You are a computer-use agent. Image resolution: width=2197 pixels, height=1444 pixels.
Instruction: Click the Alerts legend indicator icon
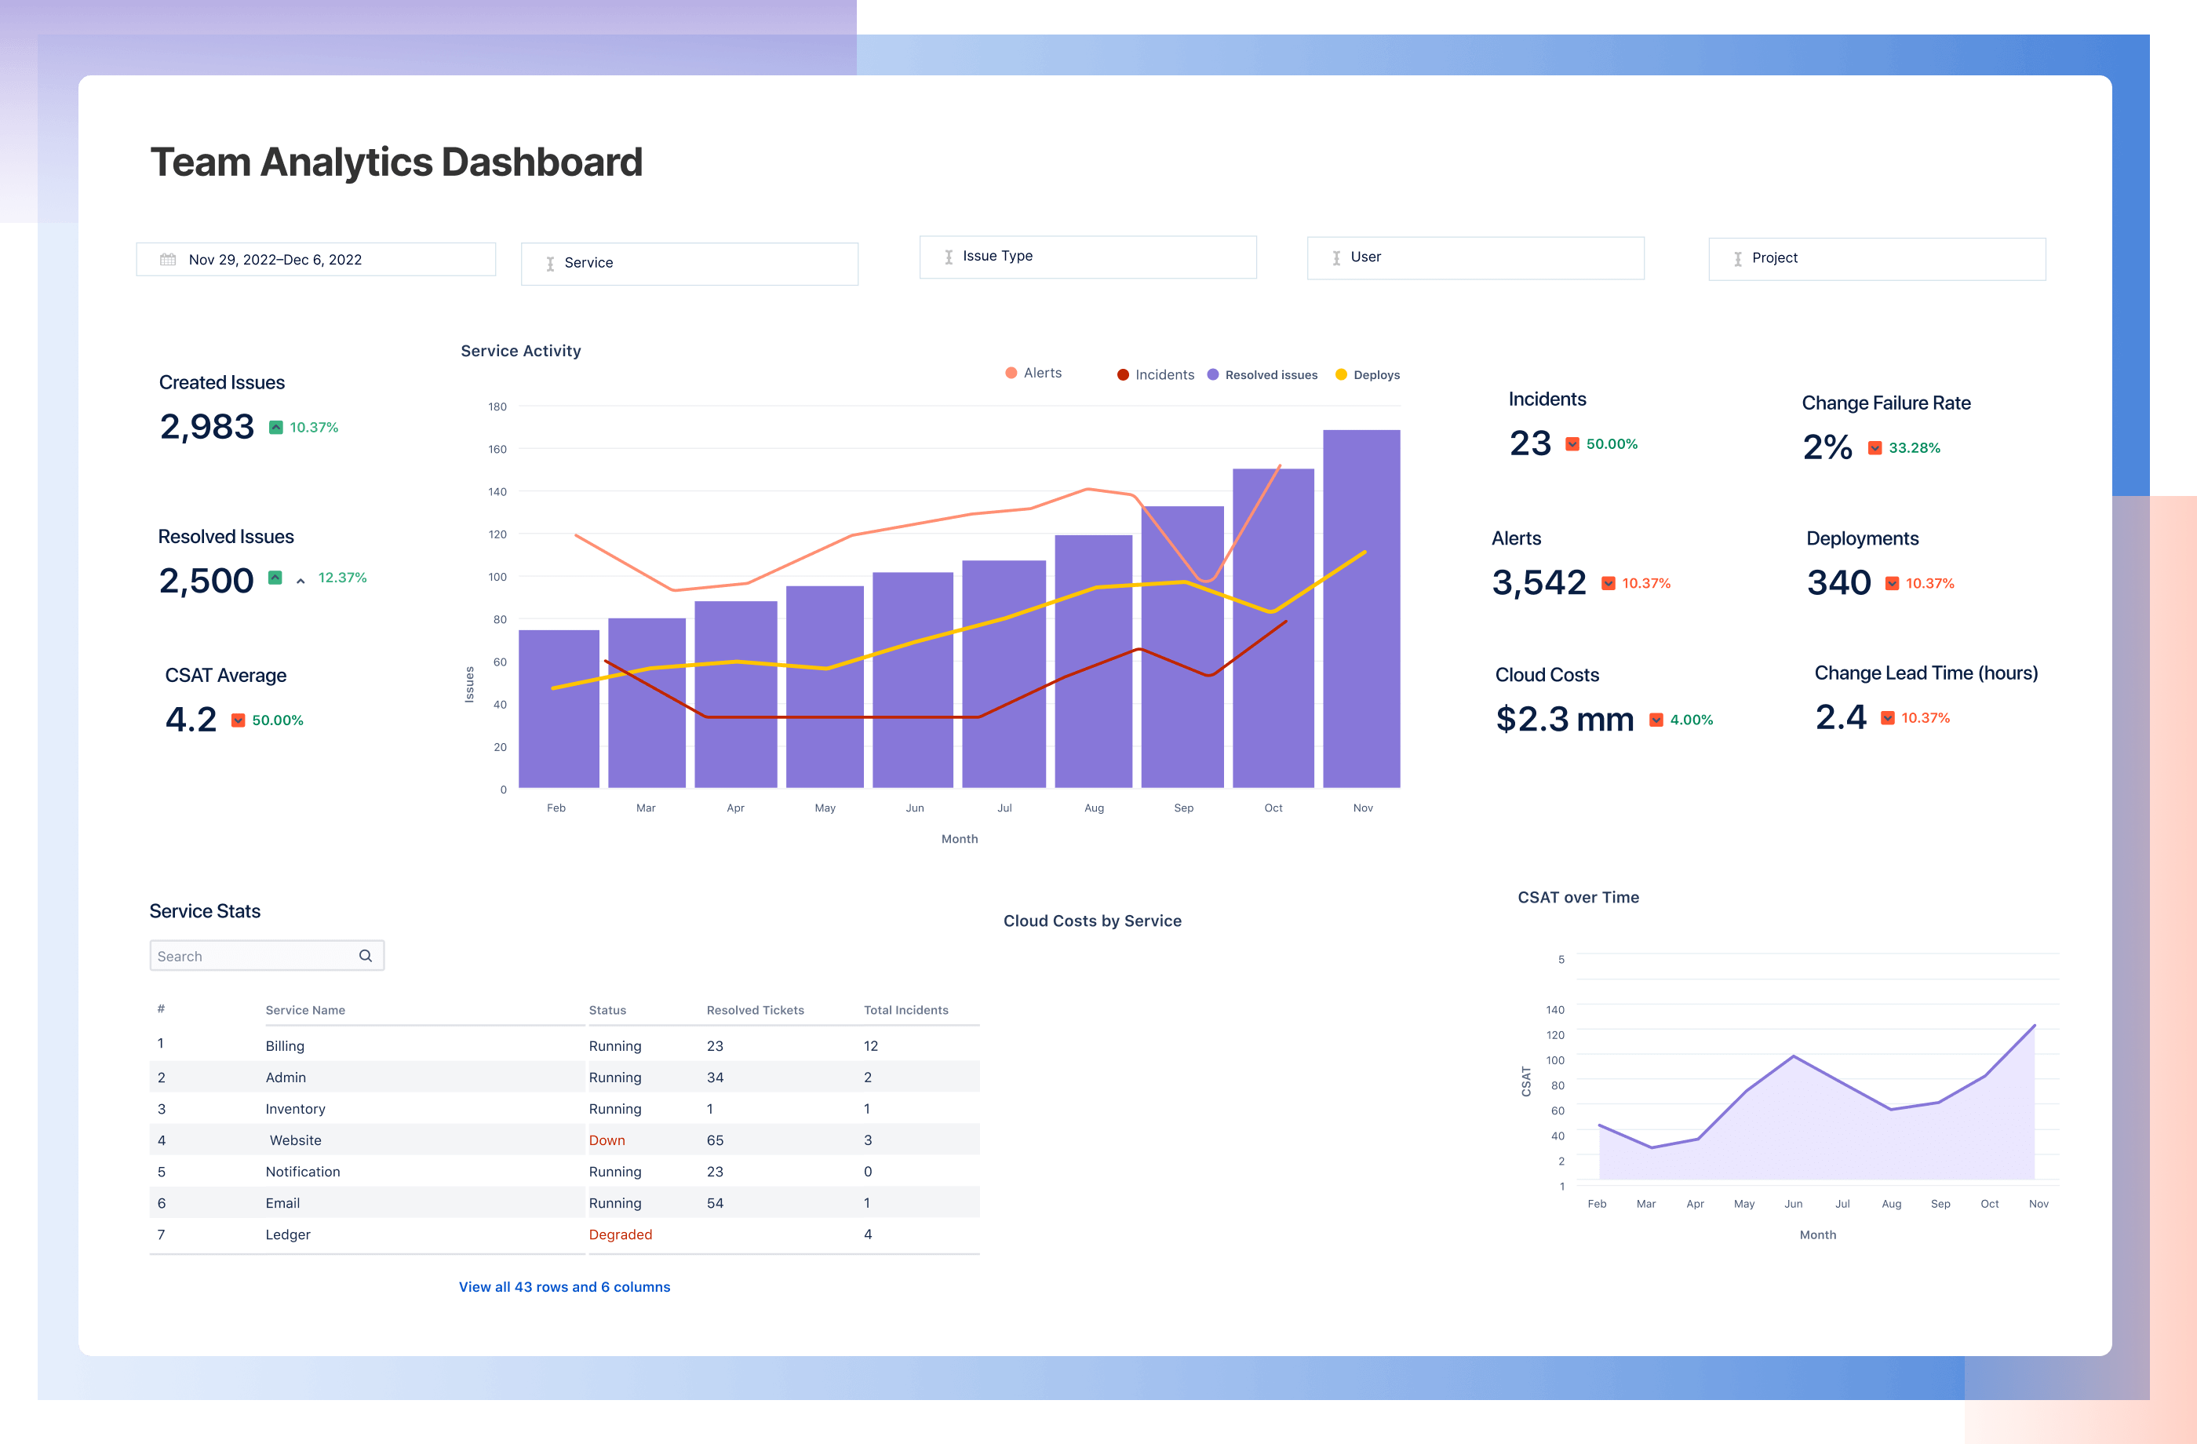tap(1002, 374)
